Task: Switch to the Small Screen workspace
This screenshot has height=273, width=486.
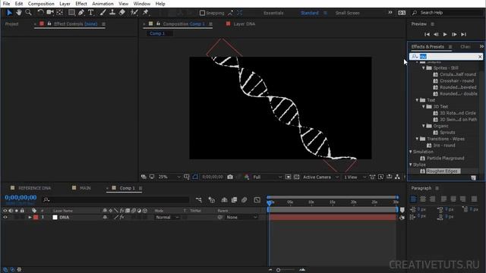Action: (x=347, y=13)
